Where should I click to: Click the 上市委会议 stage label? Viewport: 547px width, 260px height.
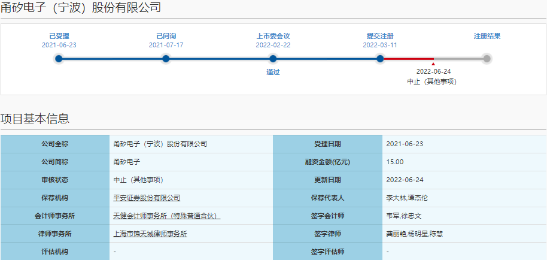(x=273, y=36)
